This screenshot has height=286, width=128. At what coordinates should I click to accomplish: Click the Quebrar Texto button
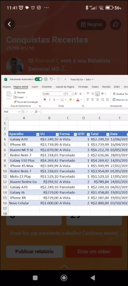[x=120, y=94]
